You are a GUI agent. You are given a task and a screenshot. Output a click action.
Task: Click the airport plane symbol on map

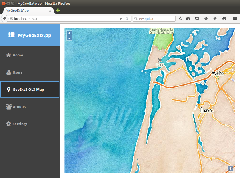pos(160,60)
